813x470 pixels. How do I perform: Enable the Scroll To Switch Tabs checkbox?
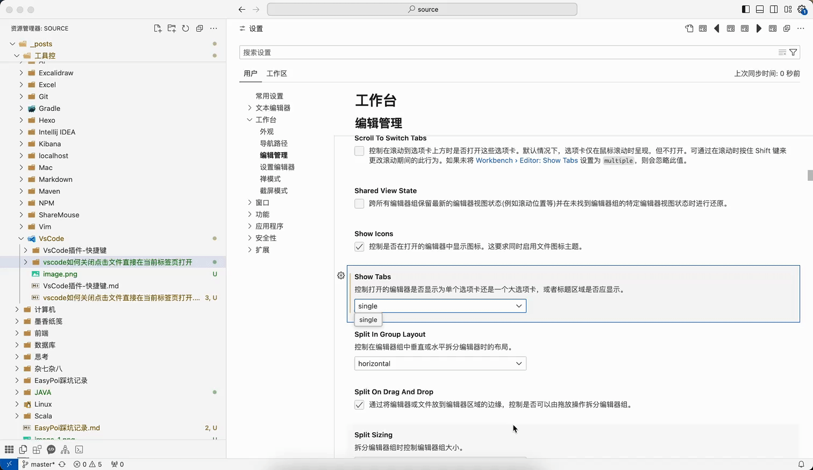(359, 151)
